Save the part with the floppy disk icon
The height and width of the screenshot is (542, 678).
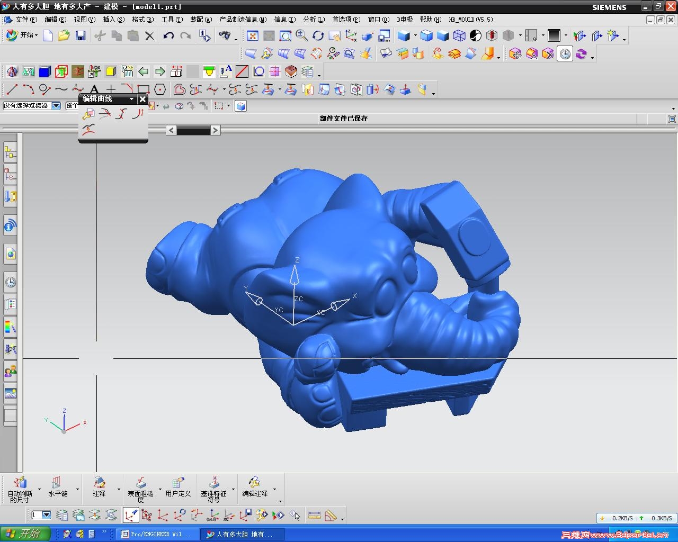(x=81, y=35)
